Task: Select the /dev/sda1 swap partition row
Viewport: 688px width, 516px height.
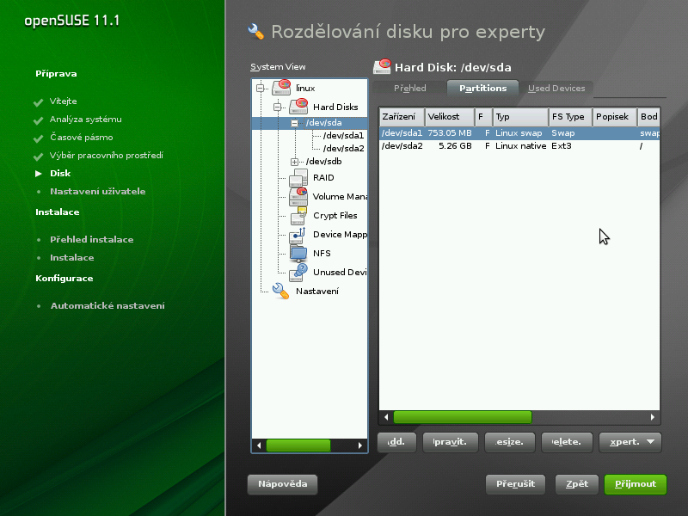Action: coord(519,133)
